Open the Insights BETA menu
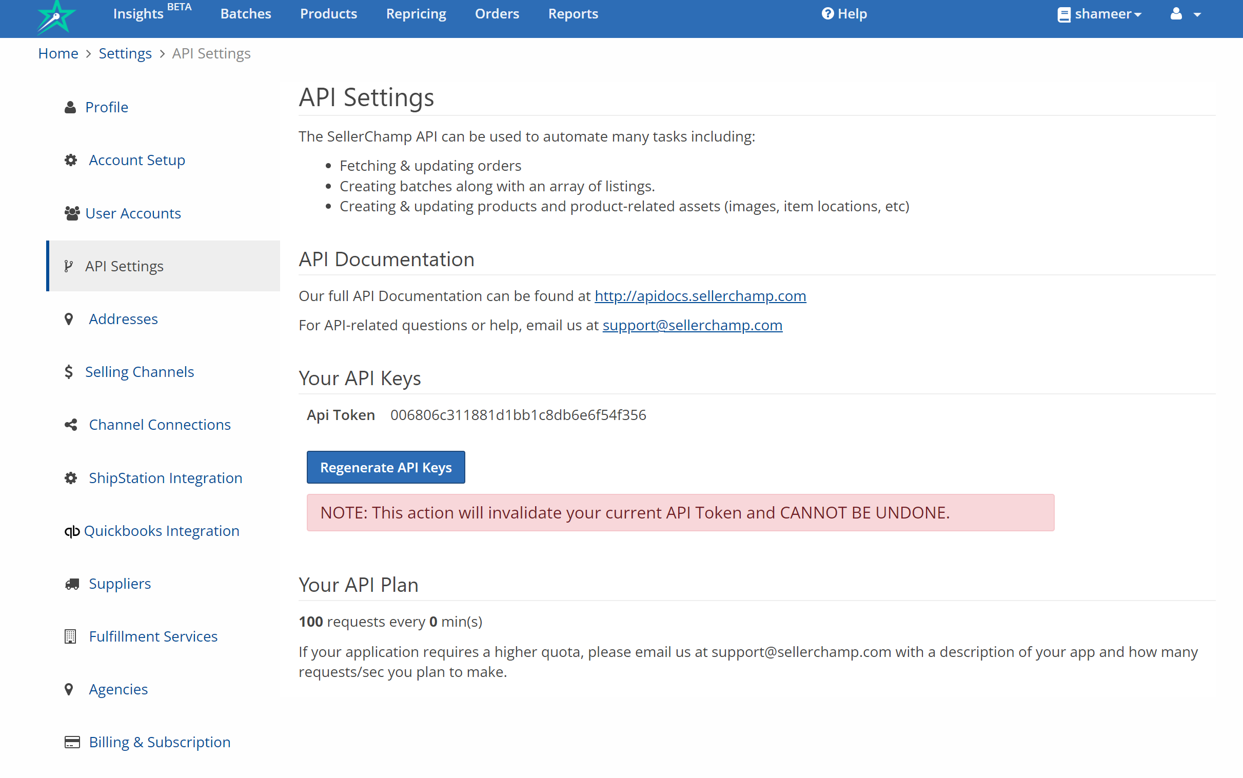The height and width of the screenshot is (778, 1243). (152, 12)
